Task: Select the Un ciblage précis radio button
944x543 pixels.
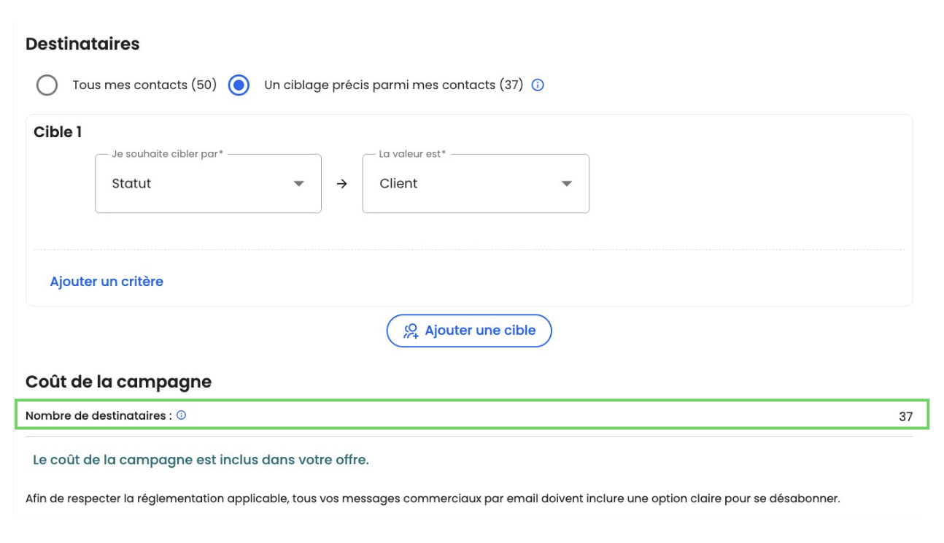Action: [x=239, y=85]
